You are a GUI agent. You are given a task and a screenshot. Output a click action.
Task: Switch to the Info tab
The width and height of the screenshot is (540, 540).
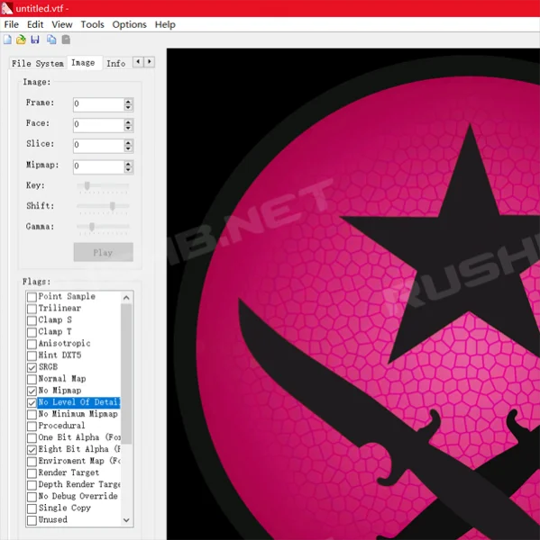(x=115, y=63)
